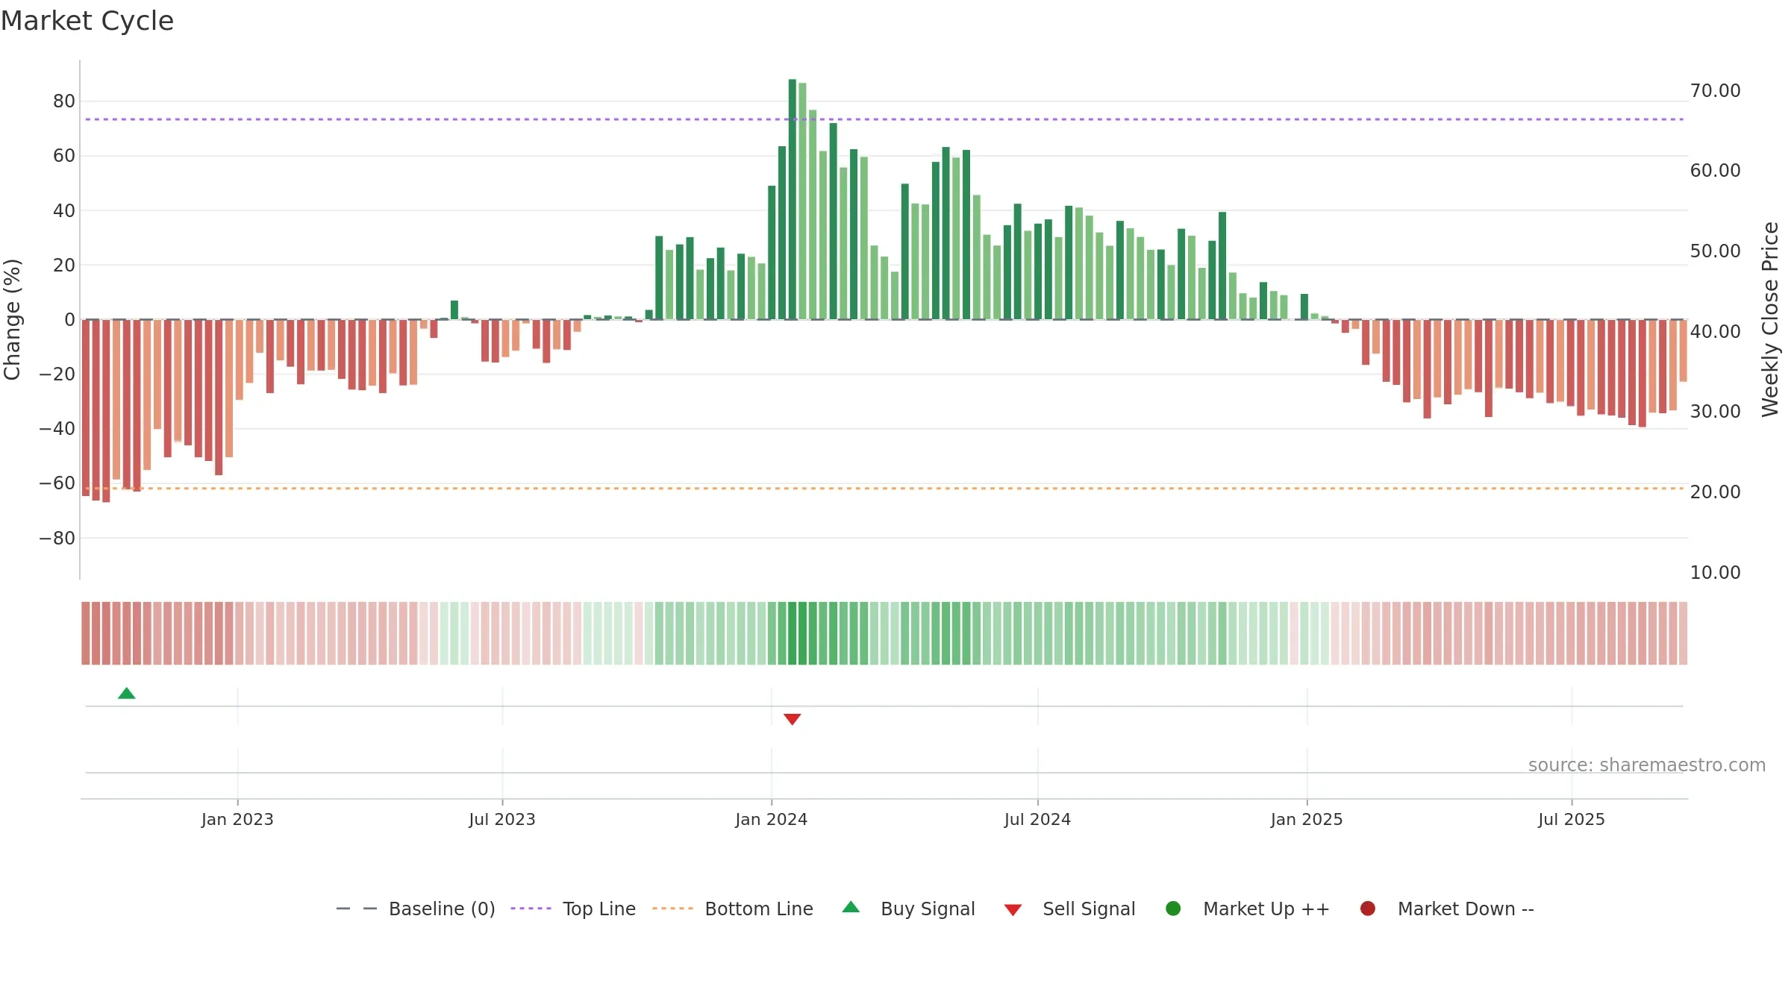Click the Jul 2024 axis label
This screenshot has width=1791, height=1007.
click(x=1038, y=820)
